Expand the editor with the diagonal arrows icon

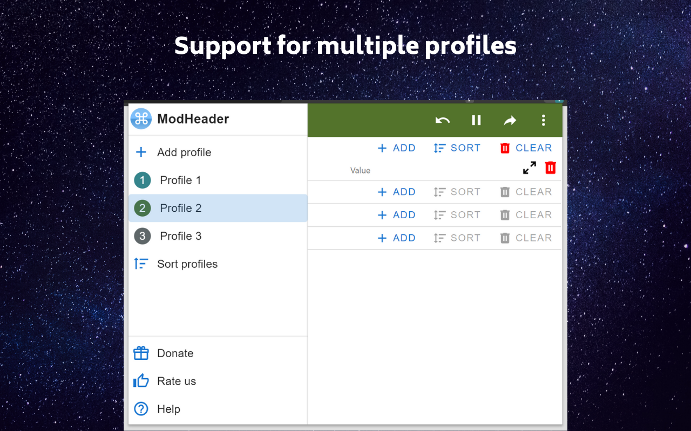[x=529, y=168]
